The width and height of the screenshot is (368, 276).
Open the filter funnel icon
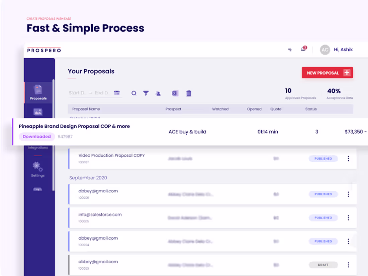[x=146, y=93]
